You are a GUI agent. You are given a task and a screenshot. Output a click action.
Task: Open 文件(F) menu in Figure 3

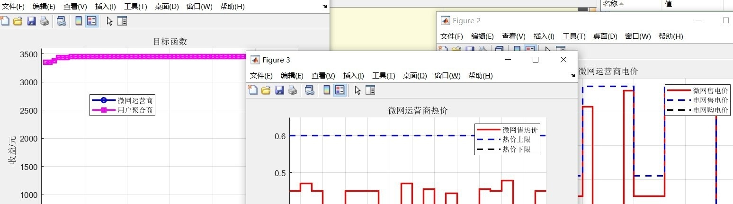pos(261,76)
